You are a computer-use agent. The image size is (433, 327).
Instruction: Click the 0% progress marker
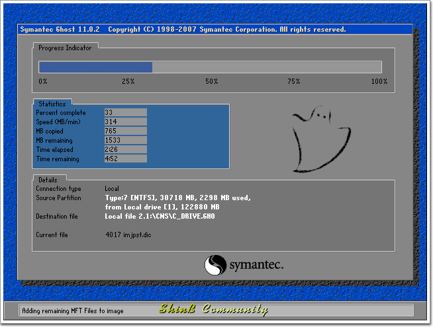(43, 81)
